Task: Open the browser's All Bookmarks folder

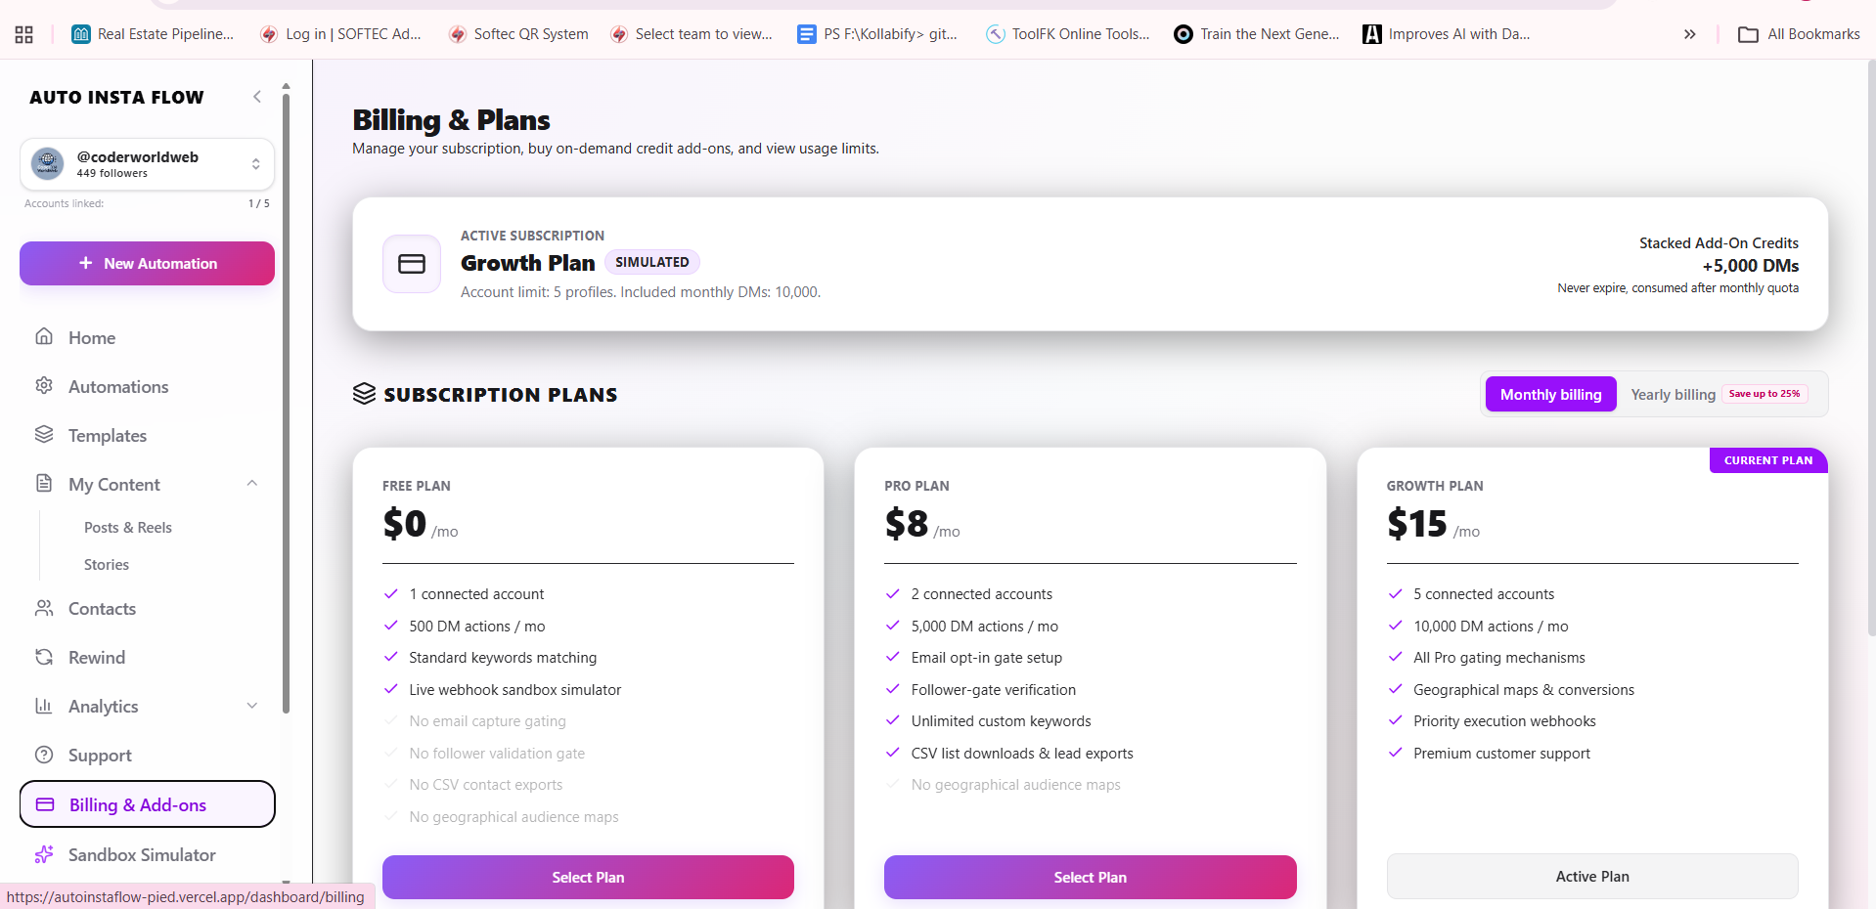Action: [1799, 34]
